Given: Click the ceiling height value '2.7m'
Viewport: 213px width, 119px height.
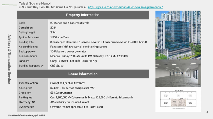Looking at the screenshot, I should coord(53,32).
